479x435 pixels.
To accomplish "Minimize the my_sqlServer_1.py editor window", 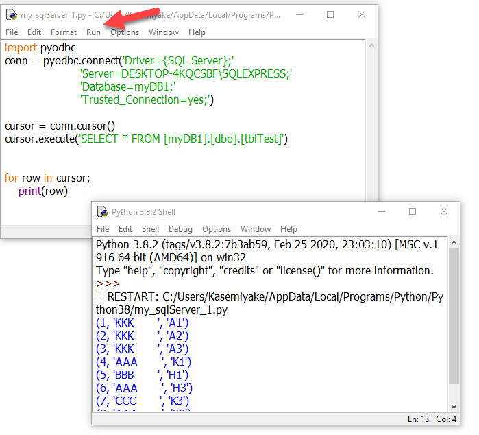I will 299,14.
